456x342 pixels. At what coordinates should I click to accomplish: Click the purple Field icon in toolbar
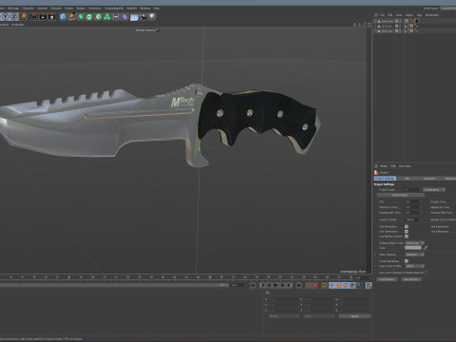[x=116, y=16]
